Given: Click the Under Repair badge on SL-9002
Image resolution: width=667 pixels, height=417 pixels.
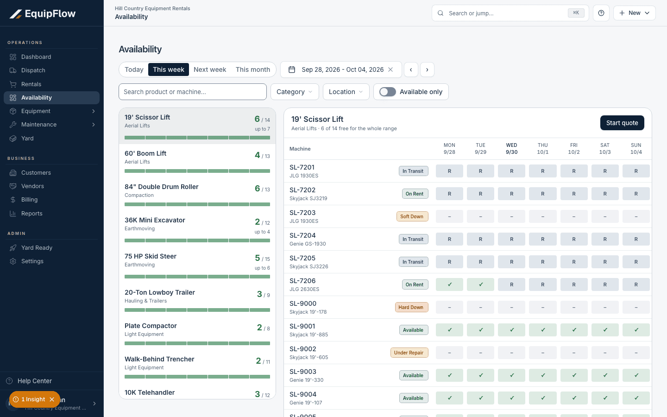Looking at the screenshot, I should [x=409, y=353].
